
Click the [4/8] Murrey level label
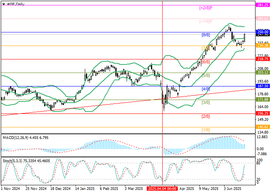click(206, 89)
